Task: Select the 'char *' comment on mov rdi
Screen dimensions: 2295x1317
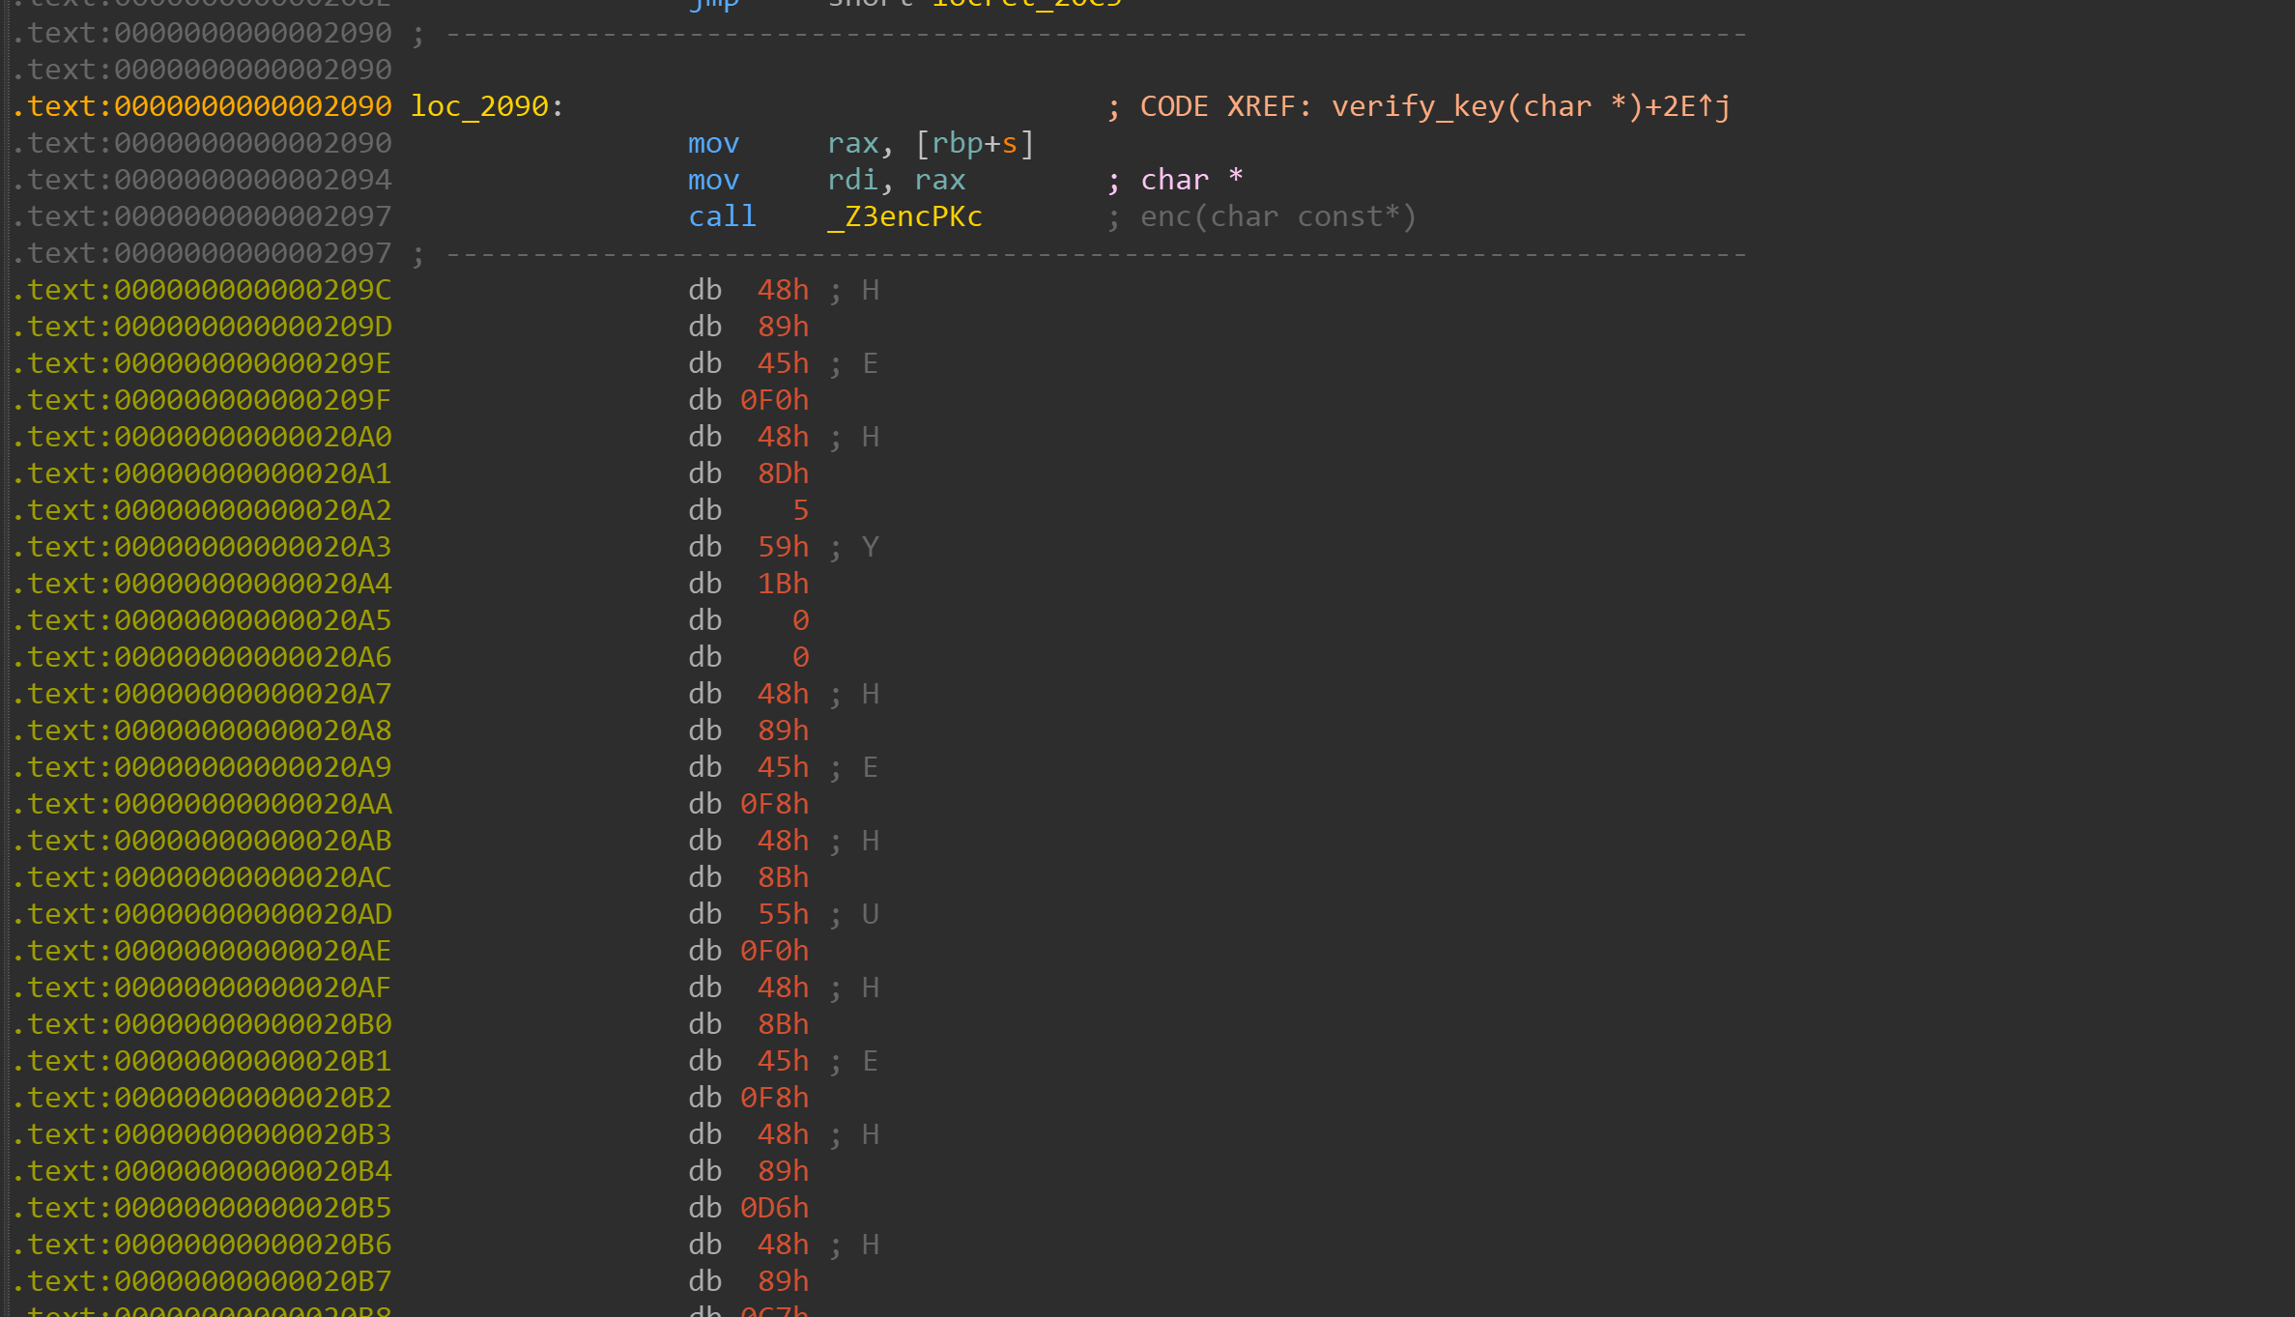Action: 1191,180
